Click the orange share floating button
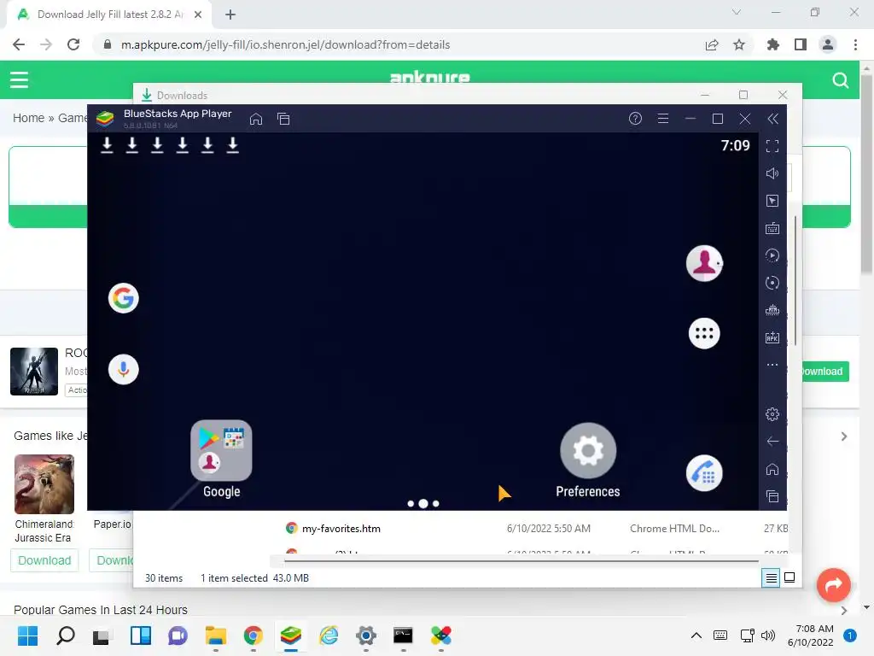 tap(833, 584)
